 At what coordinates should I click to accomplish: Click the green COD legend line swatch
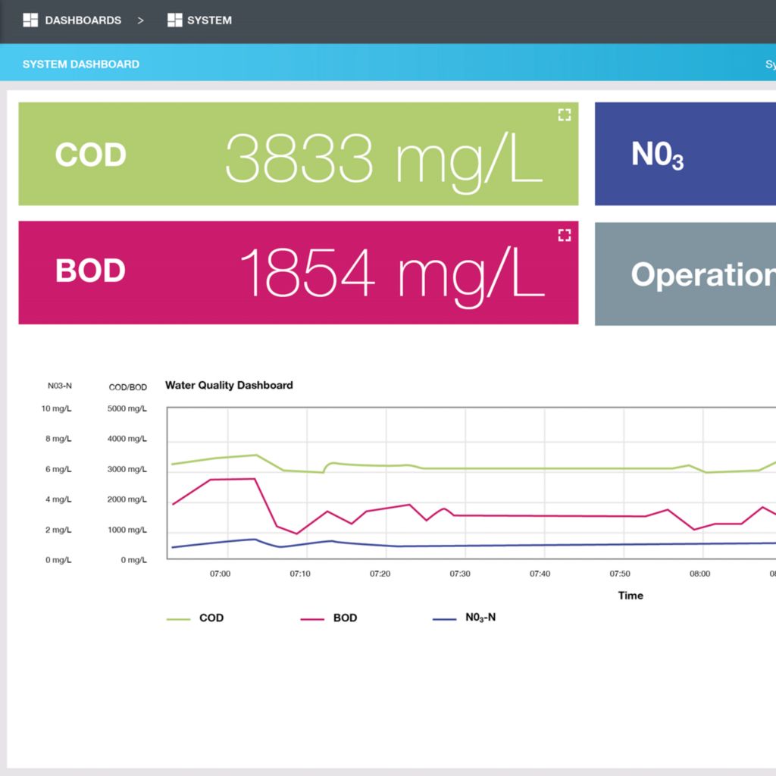[x=178, y=619]
